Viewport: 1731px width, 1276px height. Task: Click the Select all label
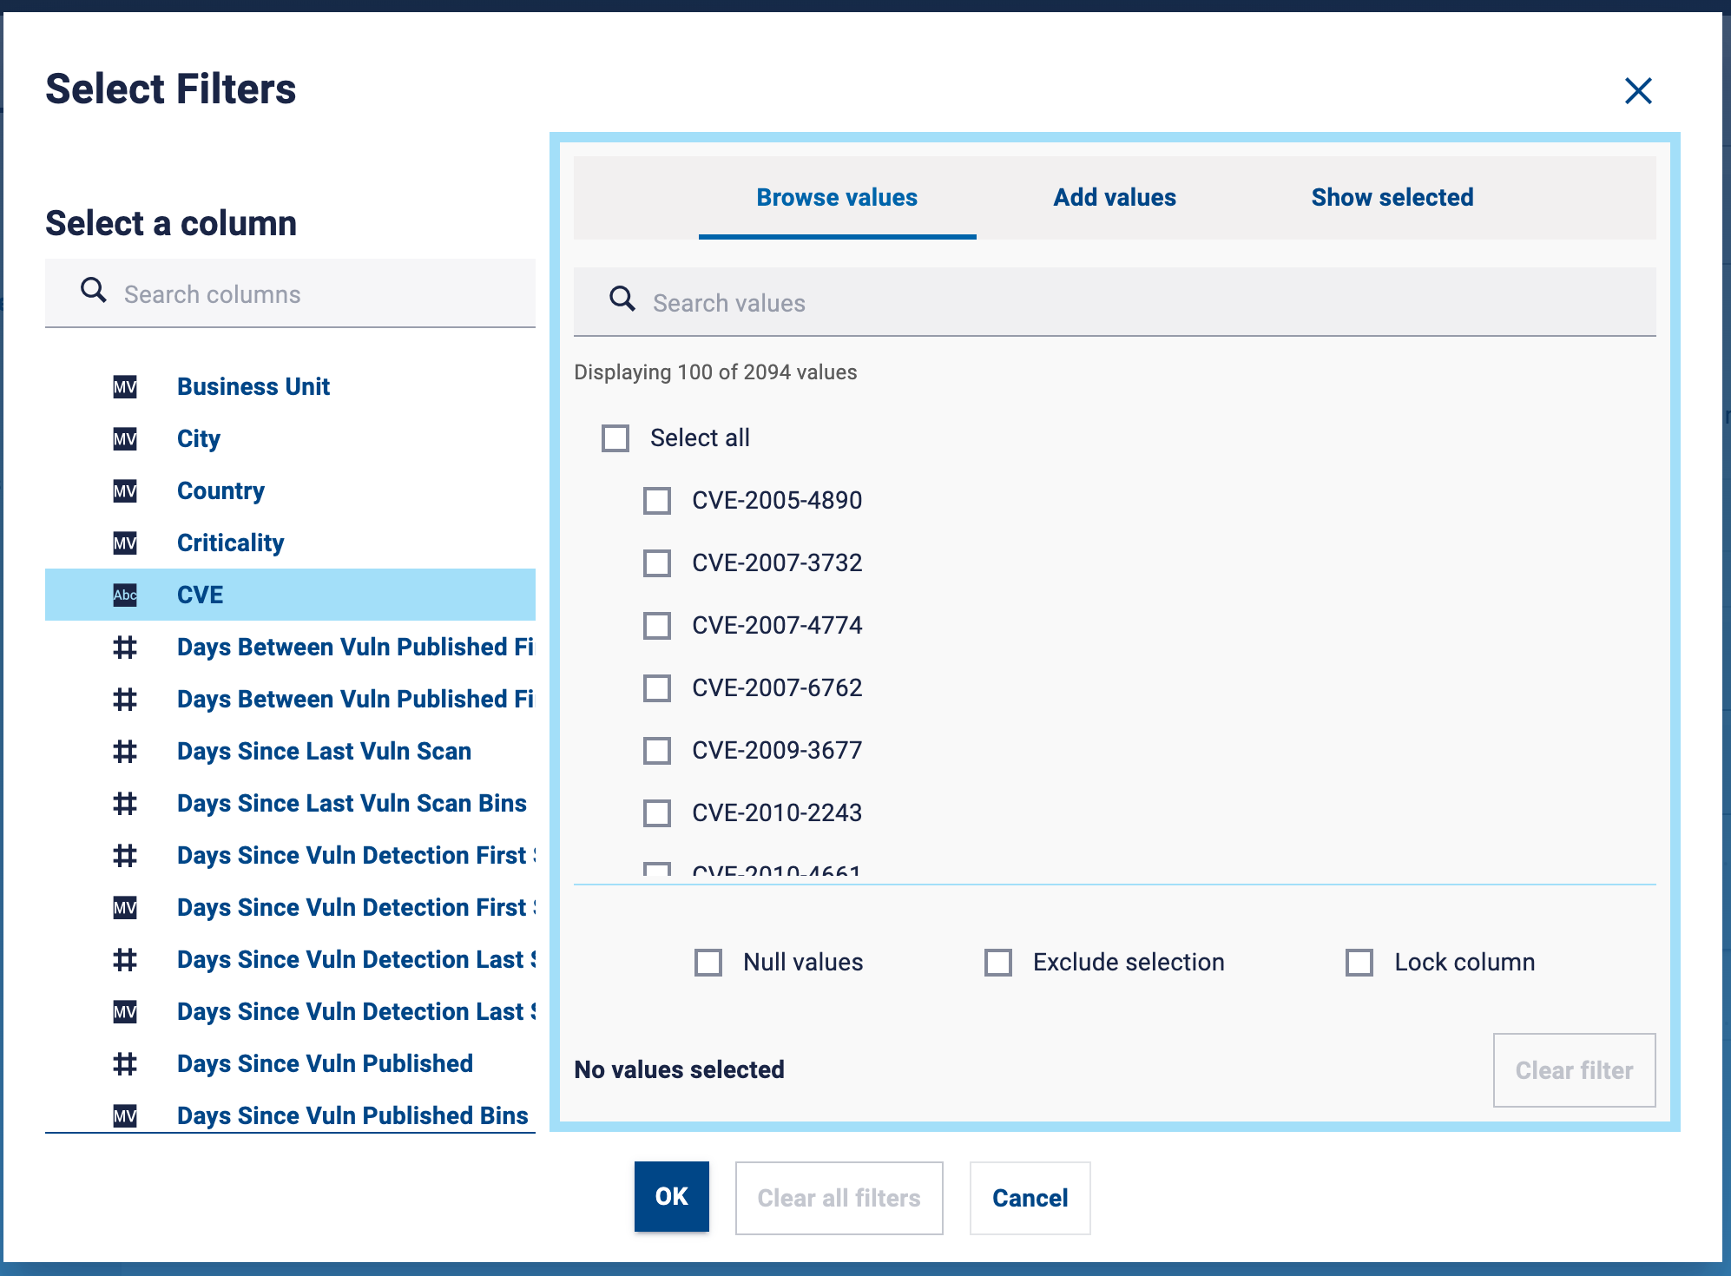[x=700, y=438]
